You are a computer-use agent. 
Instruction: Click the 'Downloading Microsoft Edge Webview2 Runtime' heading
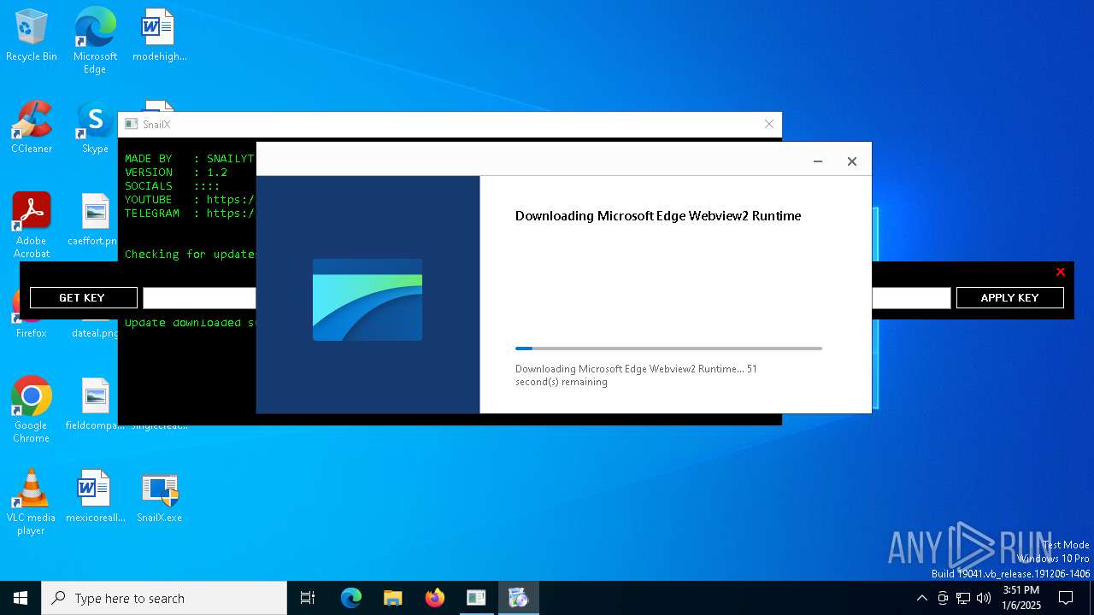click(658, 216)
